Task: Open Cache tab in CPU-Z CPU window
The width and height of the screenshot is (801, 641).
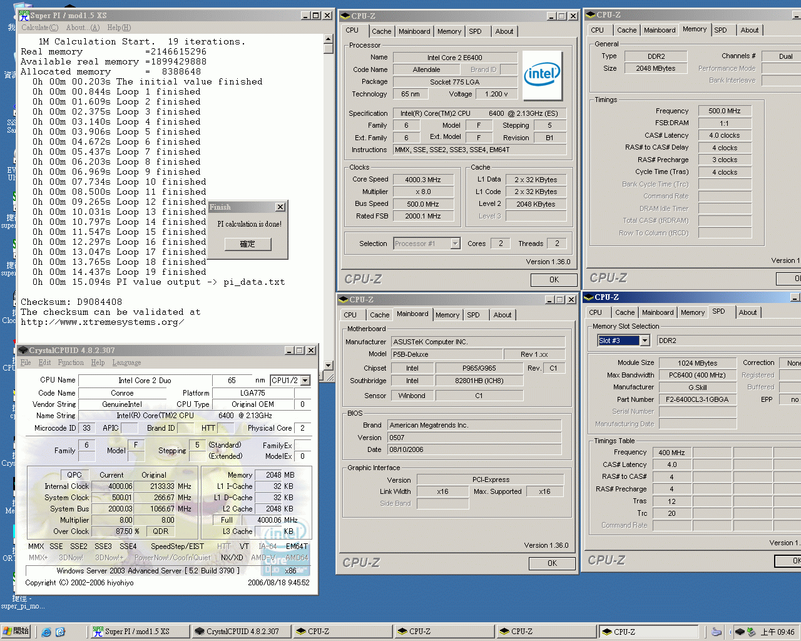Action: click(x=381, y=31)
